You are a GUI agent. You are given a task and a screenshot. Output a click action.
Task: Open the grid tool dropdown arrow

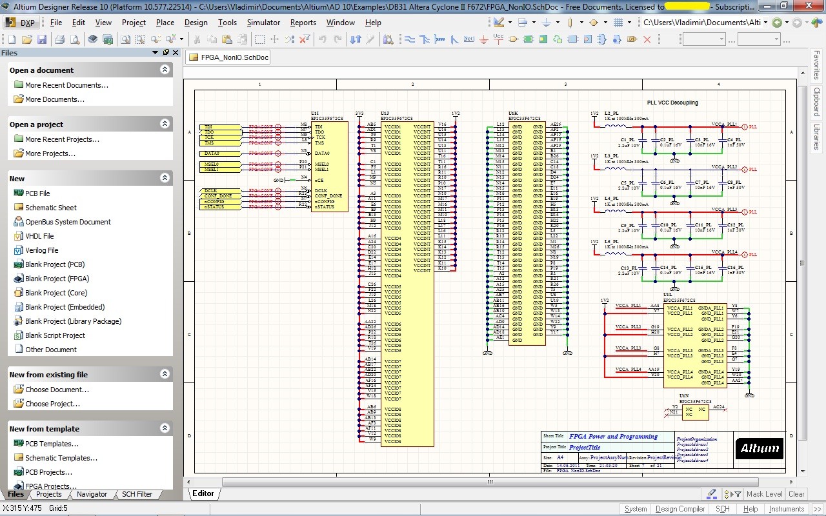click(x=629, y=23)
